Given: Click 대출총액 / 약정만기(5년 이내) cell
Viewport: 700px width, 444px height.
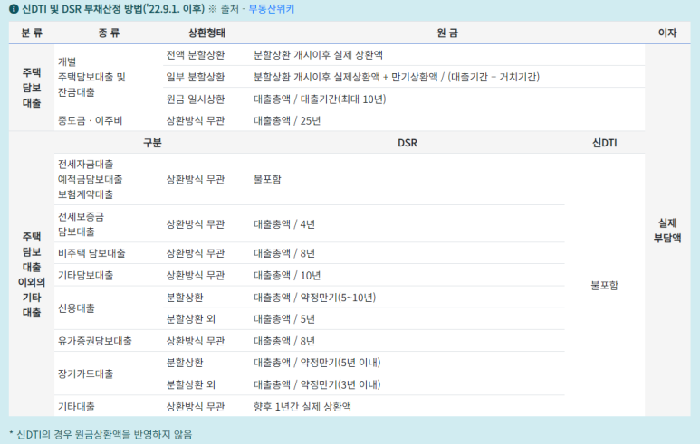Looking at the screenshot, I should [x=317, y=363].
